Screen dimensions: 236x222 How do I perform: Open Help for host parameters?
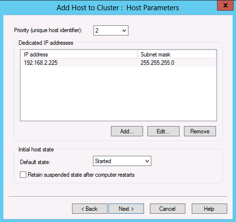pyautogui.click(x=209, y=209)
